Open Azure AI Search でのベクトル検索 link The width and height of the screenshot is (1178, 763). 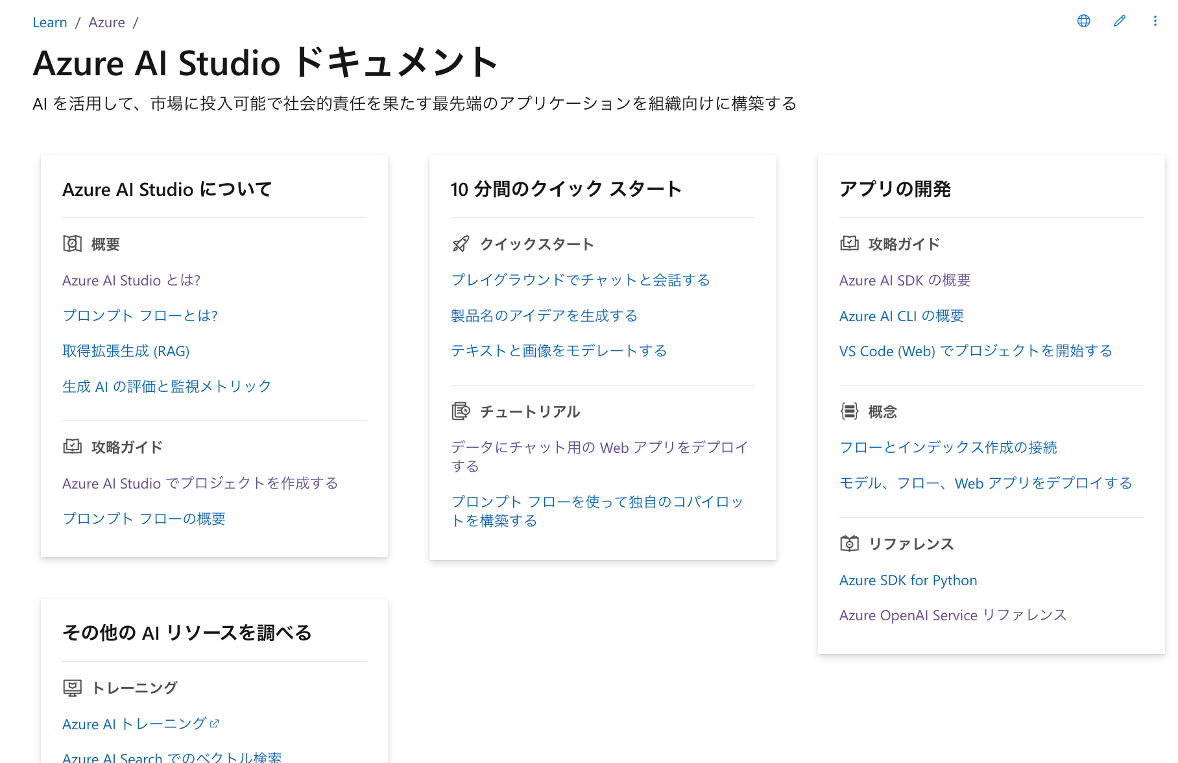[172, 757]
